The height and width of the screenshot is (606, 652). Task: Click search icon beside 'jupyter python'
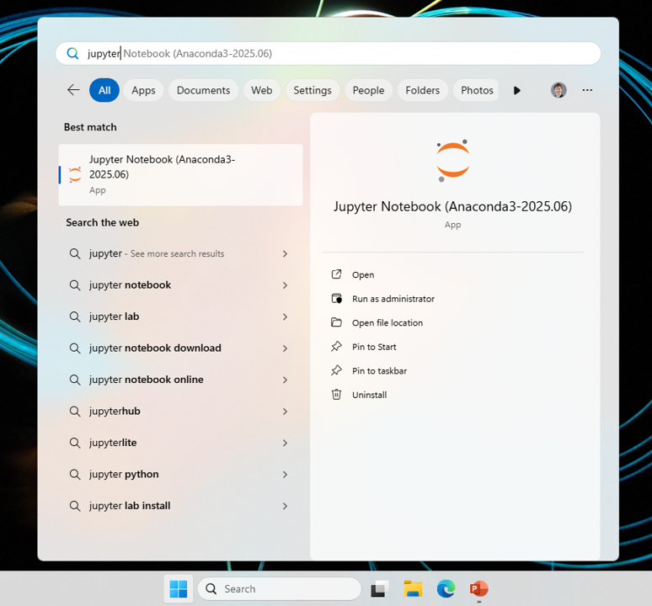75,475
